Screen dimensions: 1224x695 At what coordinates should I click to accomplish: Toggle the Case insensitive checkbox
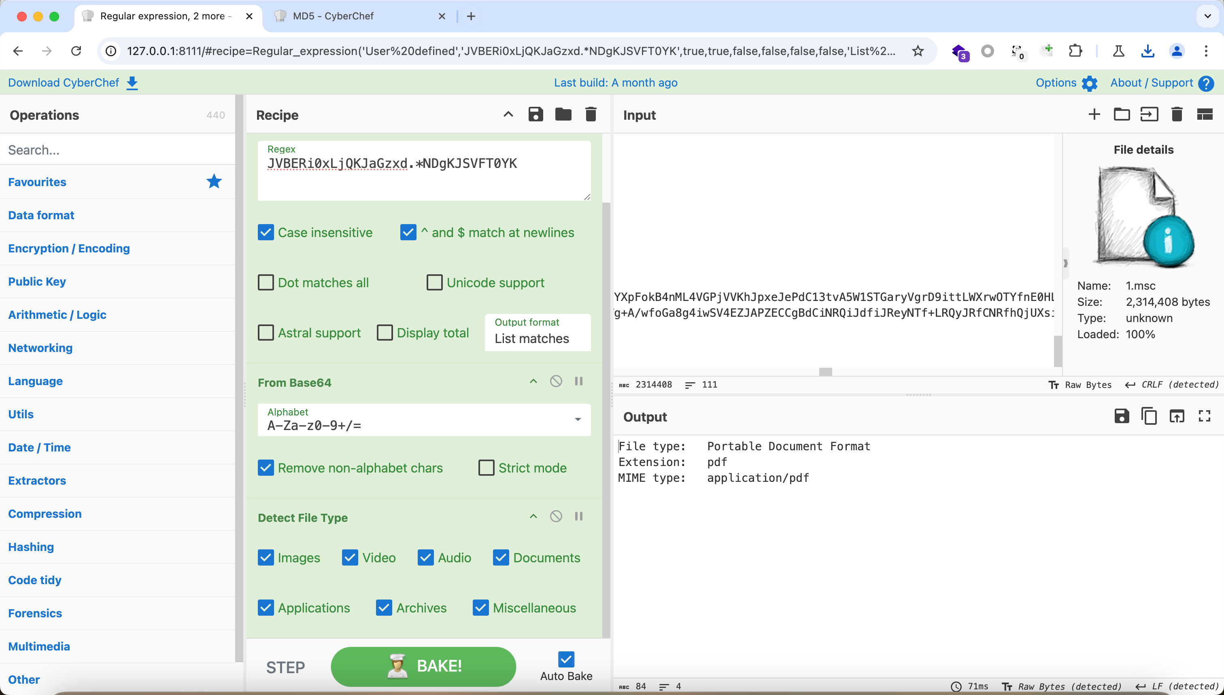266,233
